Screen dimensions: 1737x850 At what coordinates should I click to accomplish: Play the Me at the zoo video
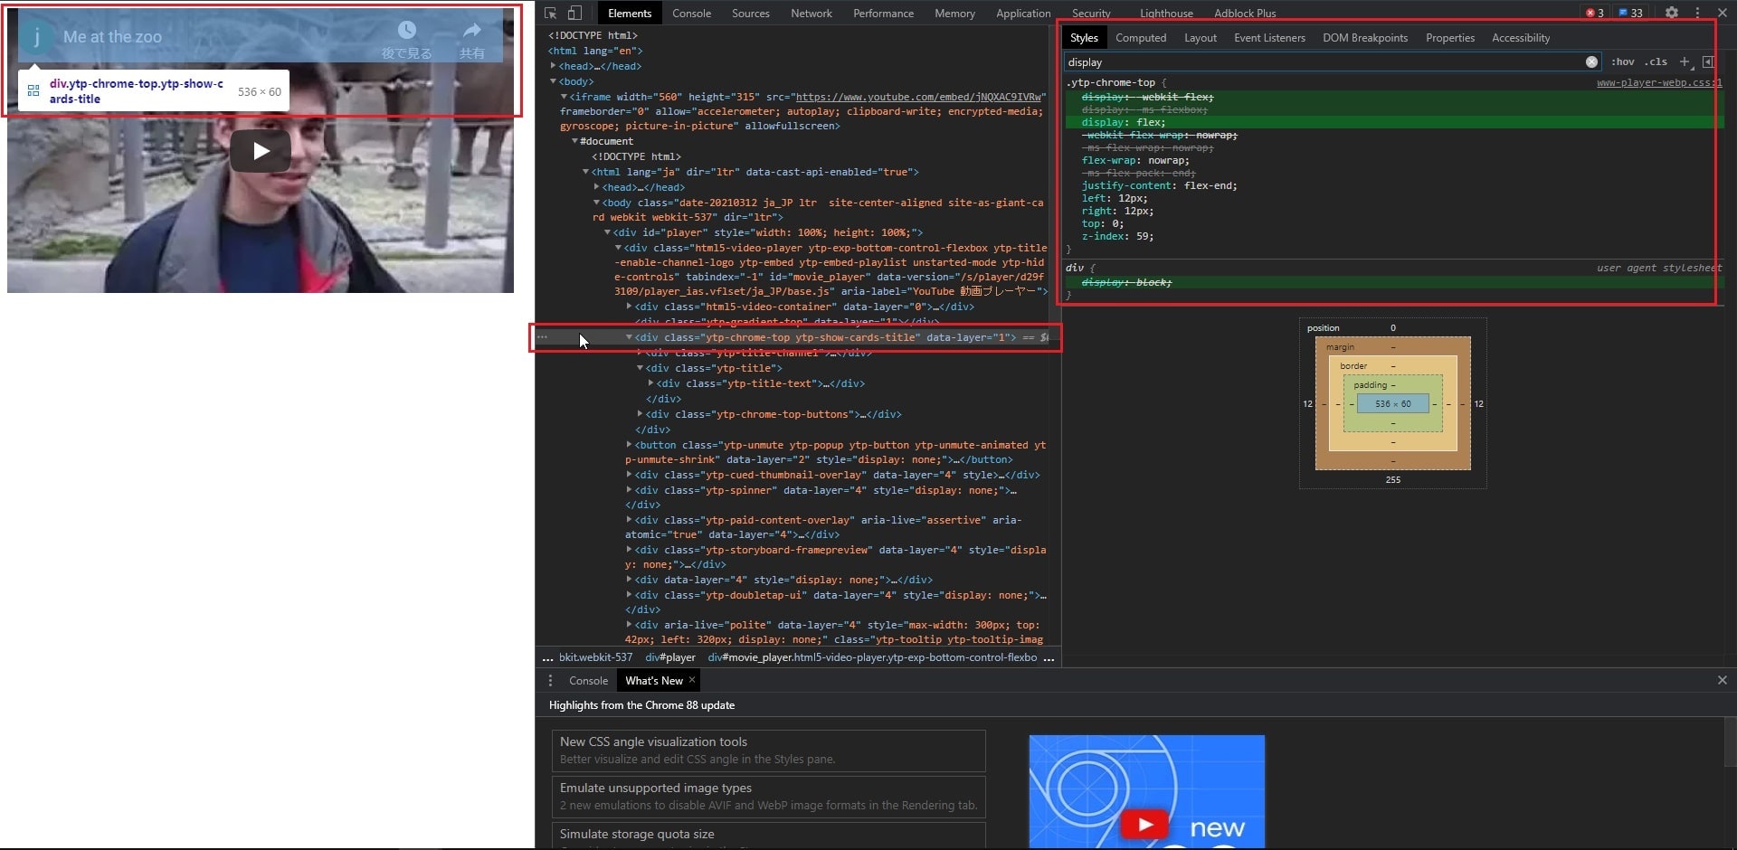tap(261, 151)
